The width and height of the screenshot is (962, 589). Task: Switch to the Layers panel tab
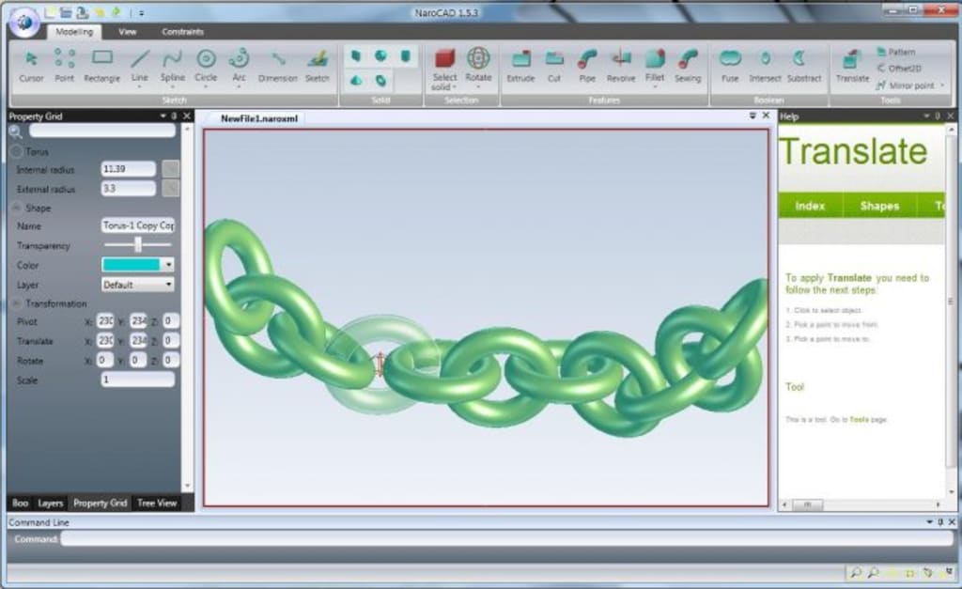pos(51,504)
